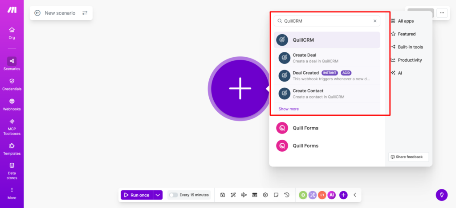Open Webhooks in the left sidebar
The height and width of the screenshot is (208, 456).
click(12, 104)
